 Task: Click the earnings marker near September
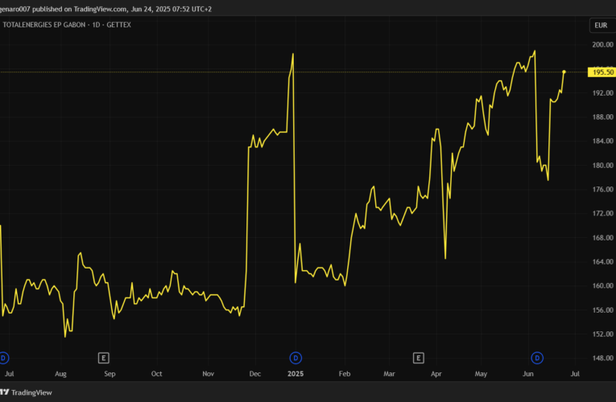tap(103, 358)
